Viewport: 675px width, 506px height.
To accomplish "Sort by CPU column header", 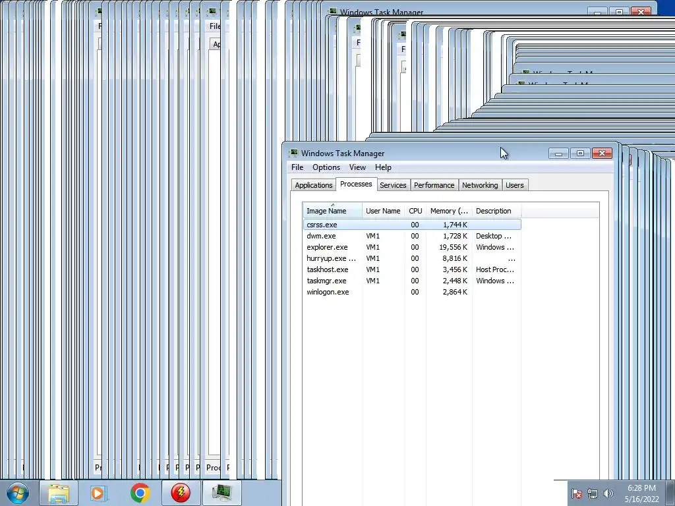I will (415, 211).
